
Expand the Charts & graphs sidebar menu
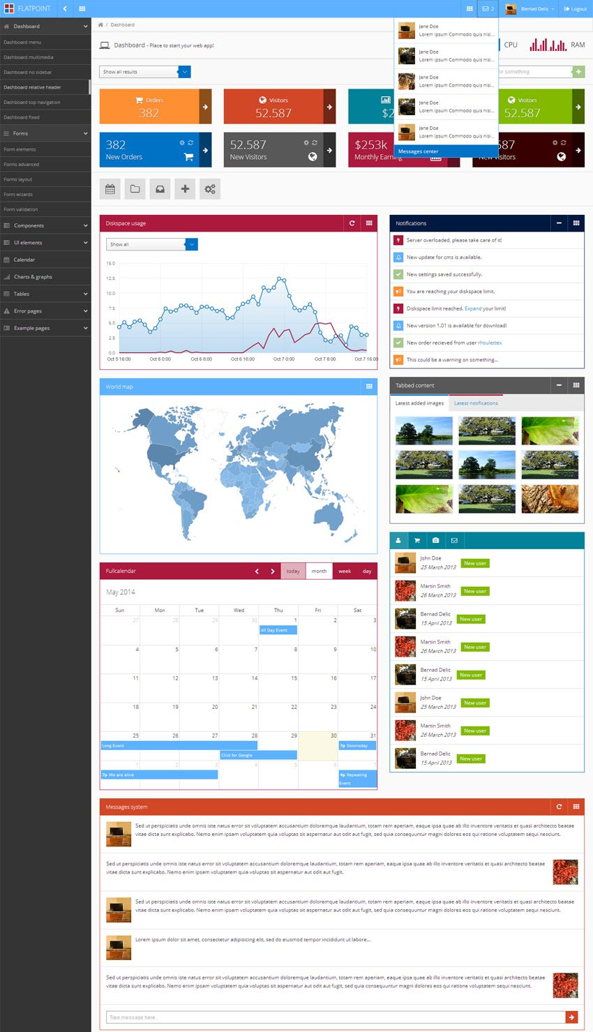45,277
